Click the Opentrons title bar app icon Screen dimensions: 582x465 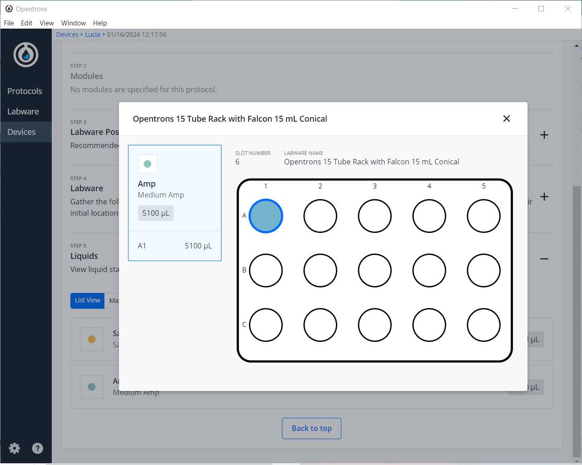(9, 9)
